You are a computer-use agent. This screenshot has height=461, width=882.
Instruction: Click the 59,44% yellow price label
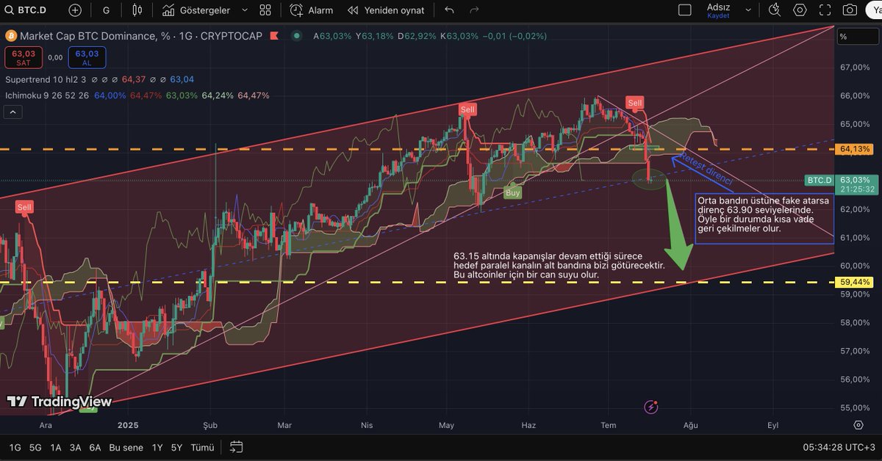(x=856, y=282)
